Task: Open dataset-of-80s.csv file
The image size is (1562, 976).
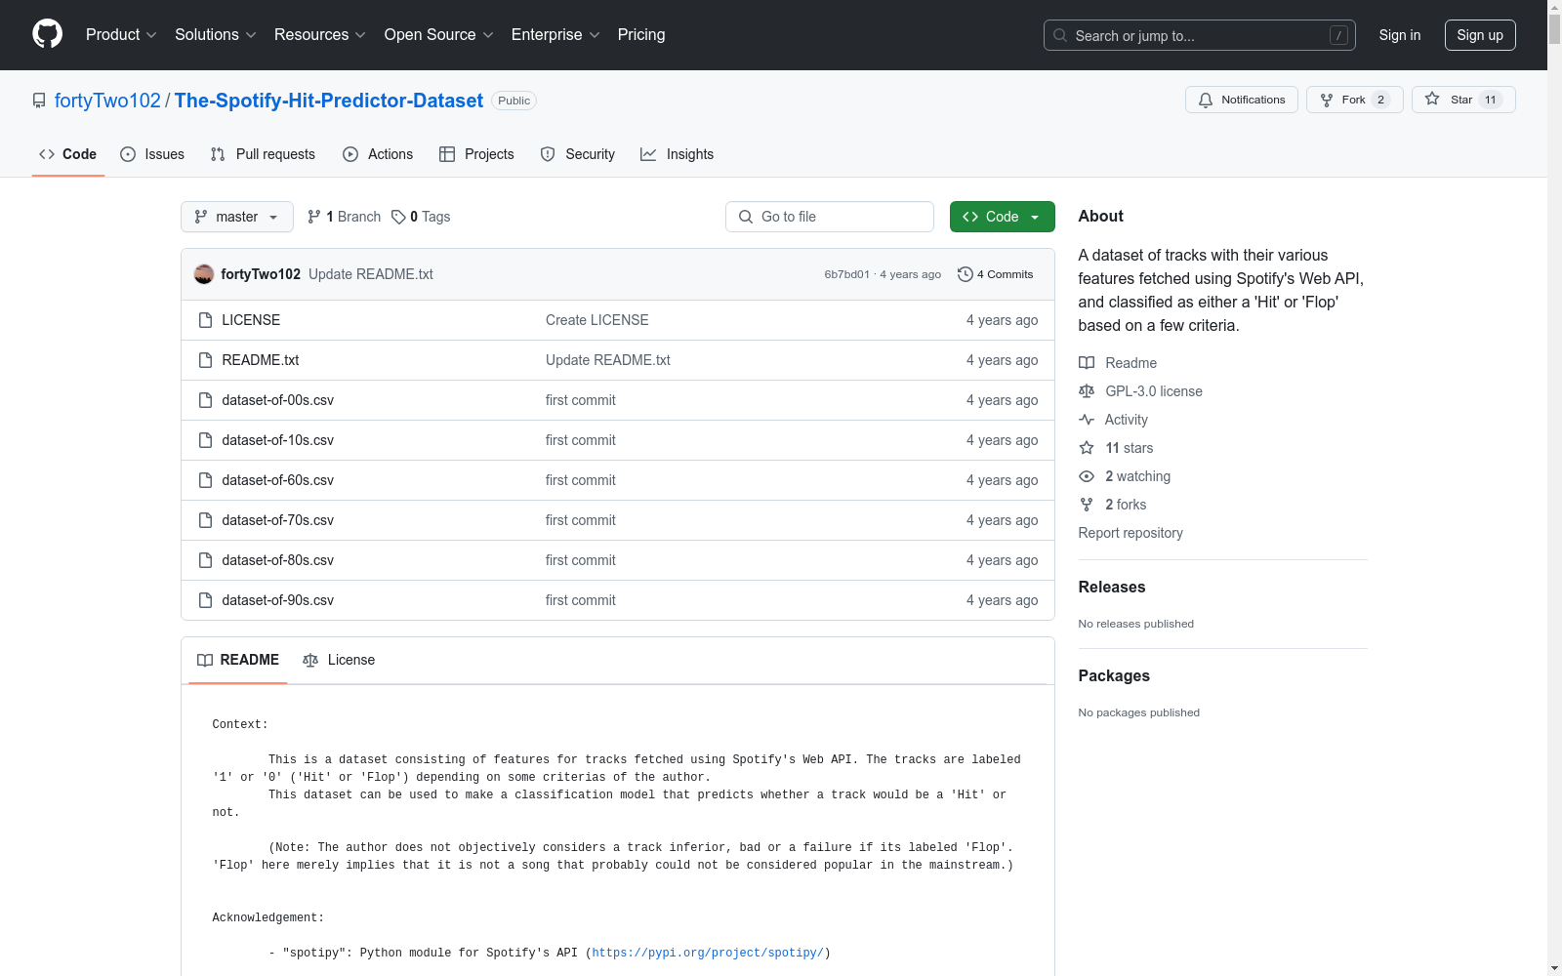Action: coord(278,560)
